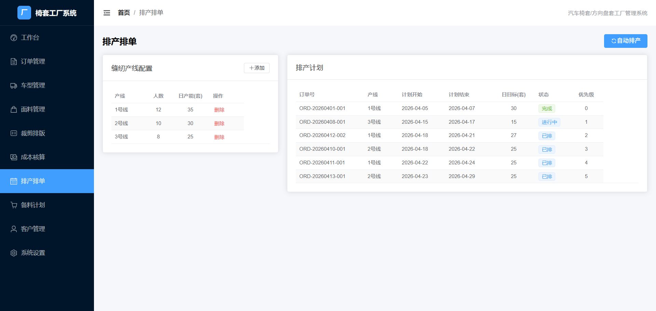This screenshot has height=311, width=656.
Task: Go to 车型管理 page
Action: click(47, 85)
